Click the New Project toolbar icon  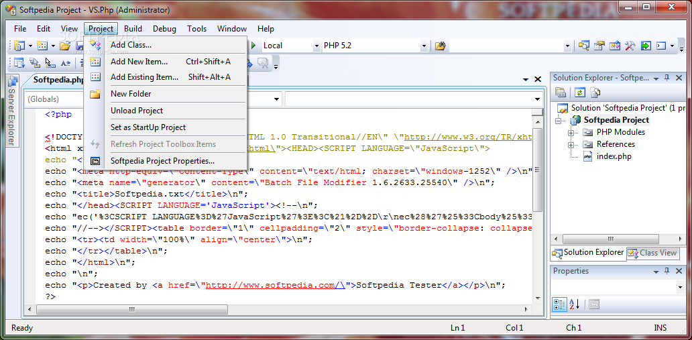pyautogui.click(x=19, y=46)
